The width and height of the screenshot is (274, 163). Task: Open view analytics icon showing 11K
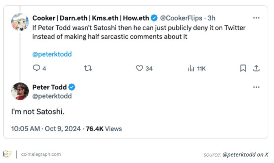pyautogui.click(x=191, y=69)
